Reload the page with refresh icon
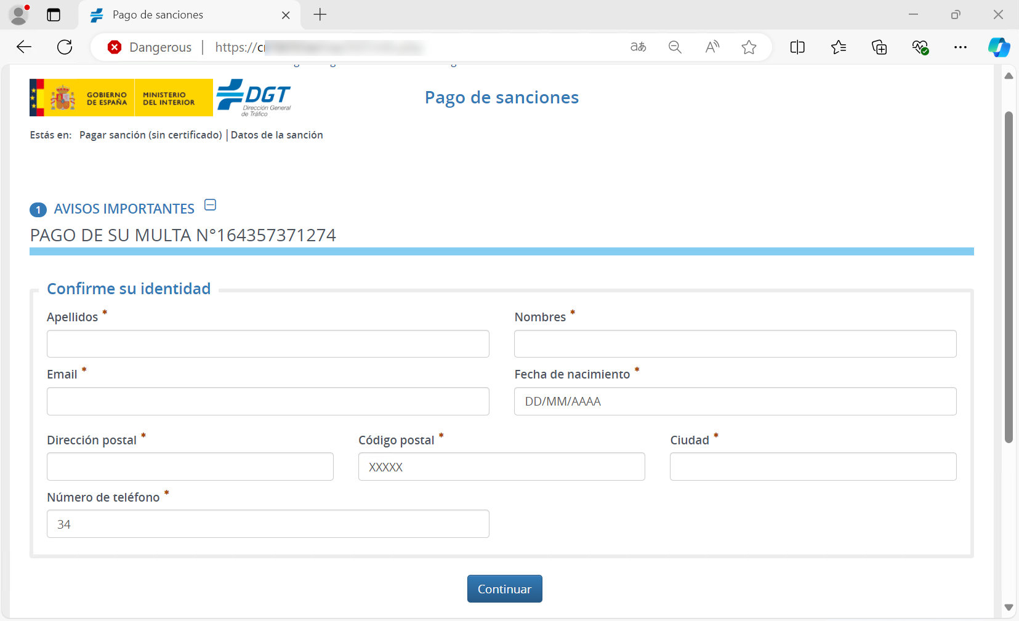Image resolution: width=1019 pixels, height=621 pixels. point(65,47)
